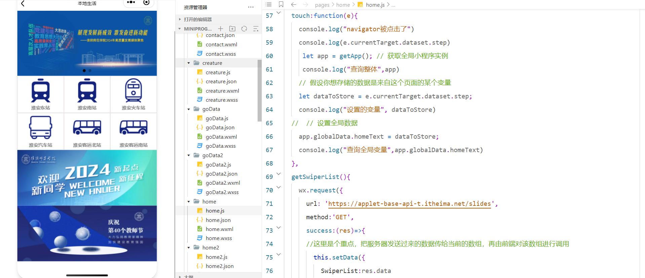Image resolution: width=645 pixels, height=278 pixels.
Task: Click the pages breadcrumb segment
Action: click(322, 5)
